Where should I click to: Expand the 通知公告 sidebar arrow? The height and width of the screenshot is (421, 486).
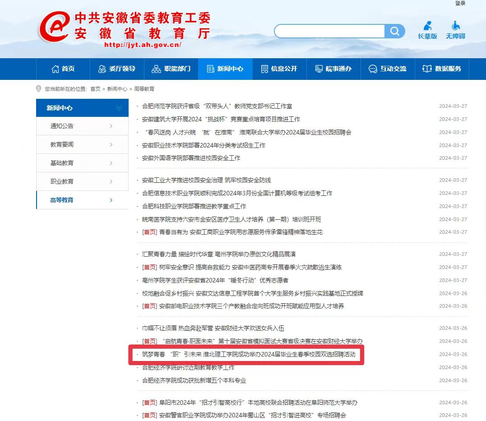pos(111,126)
